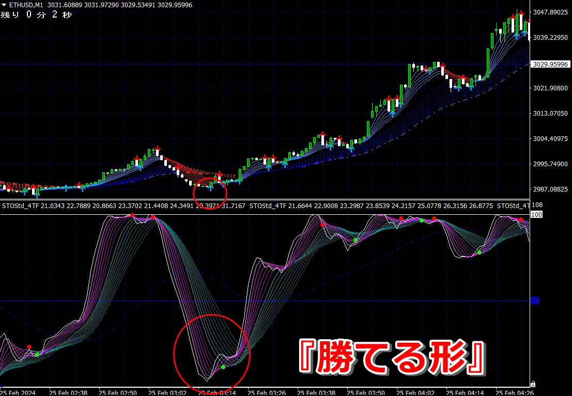The image size is (572, 396).
Task: Select the red down arrow at the 03:02 price peak
Action: point(157,149)
